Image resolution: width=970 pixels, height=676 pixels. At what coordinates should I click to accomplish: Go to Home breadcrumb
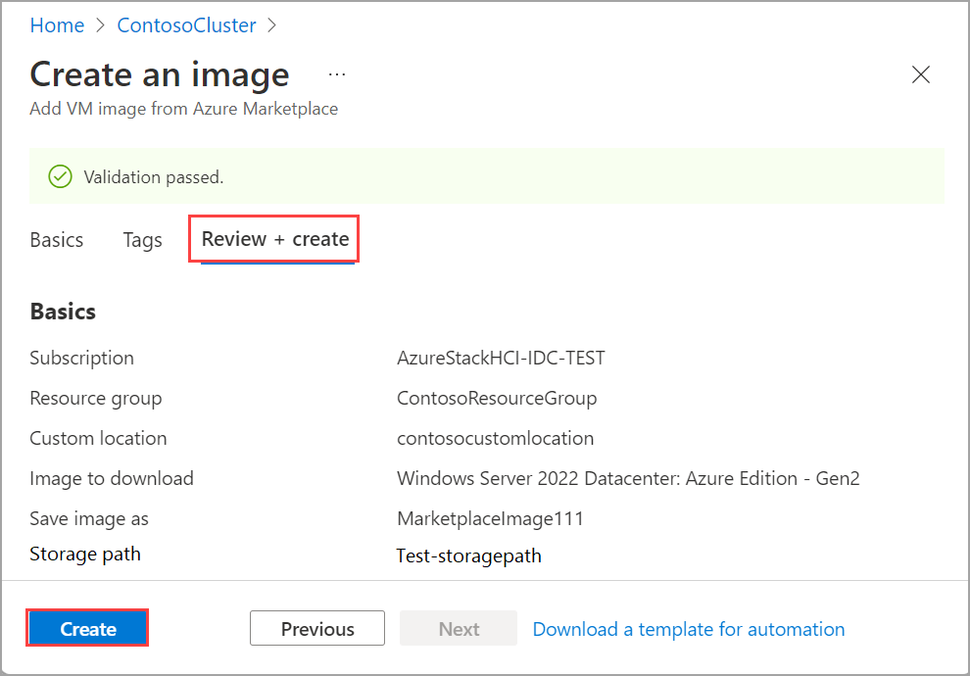pyautogui.click(x=57, y=25)
